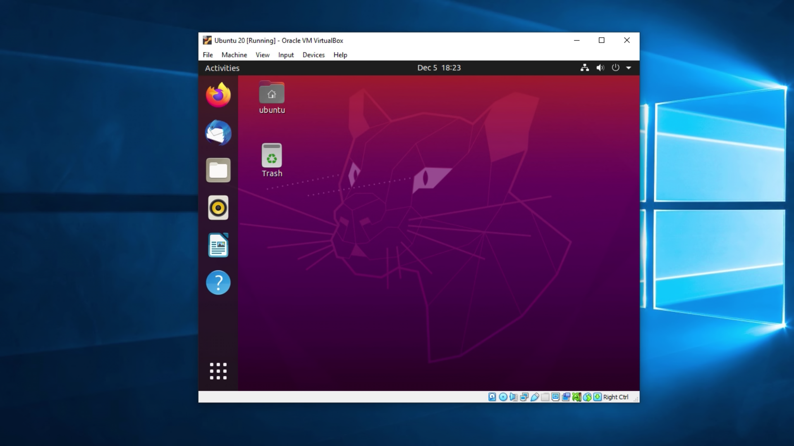The image size is (794, 446).
Task: Open the Trash icon
Action: coord(272,157)
